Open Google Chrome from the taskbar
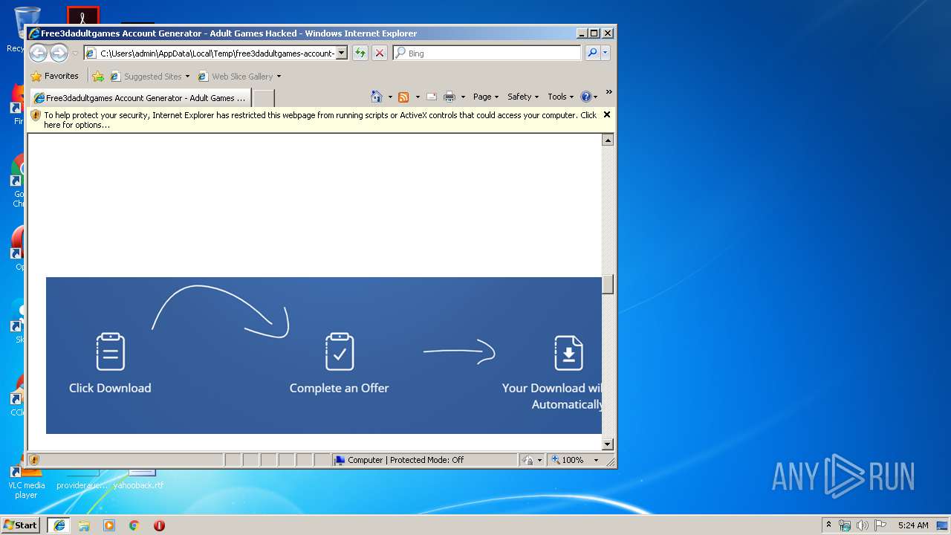This screenshot has height=535, width=951. coord(134,525)
